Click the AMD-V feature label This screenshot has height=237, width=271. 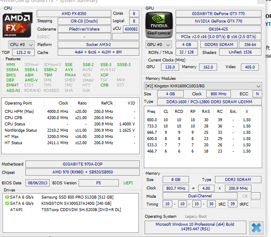point(31,80)
